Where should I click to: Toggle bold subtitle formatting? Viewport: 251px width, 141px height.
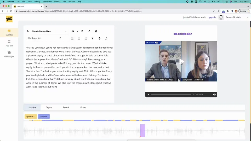tap(82, 31)
